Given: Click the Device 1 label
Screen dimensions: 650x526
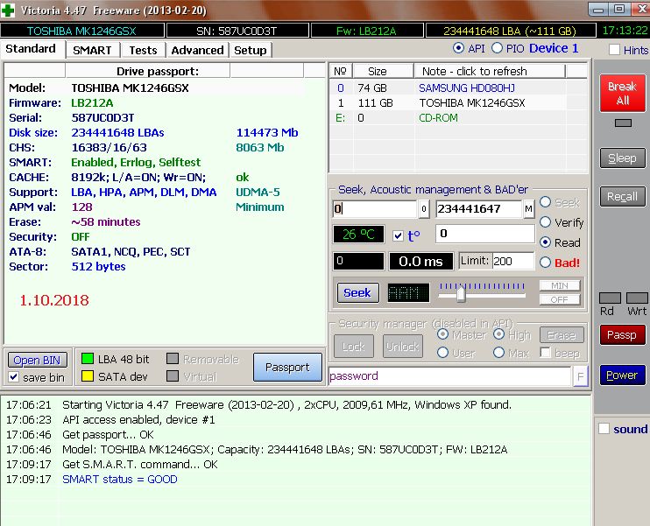Looking at the screenshot, I should (554, 48).
